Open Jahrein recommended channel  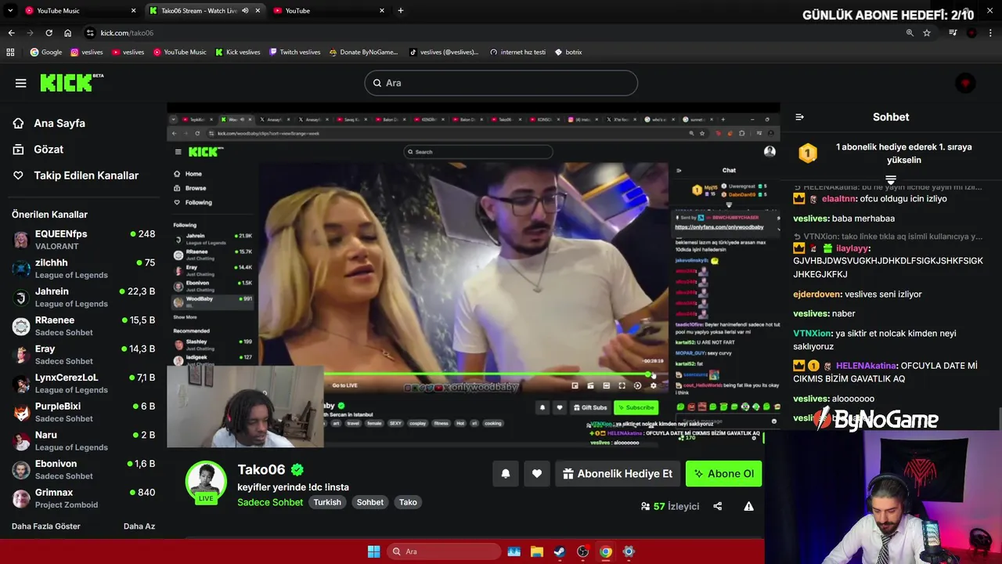(84, 297)
